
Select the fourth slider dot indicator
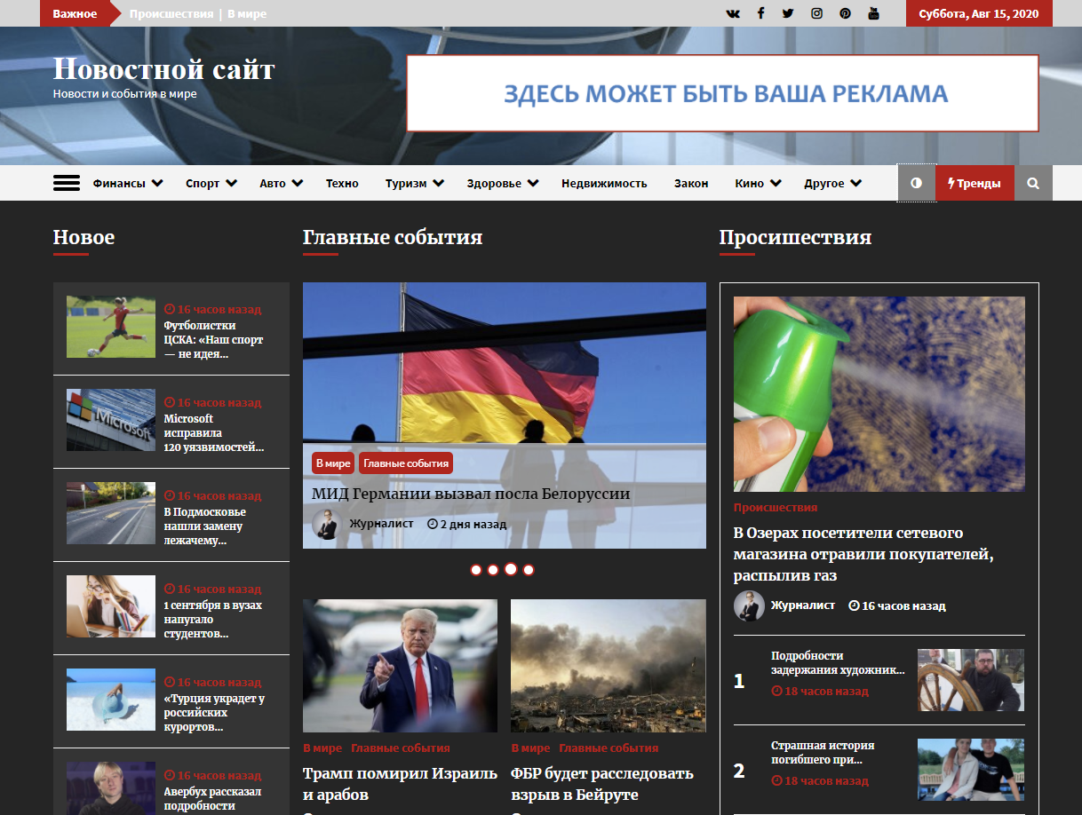coord(529,570)
